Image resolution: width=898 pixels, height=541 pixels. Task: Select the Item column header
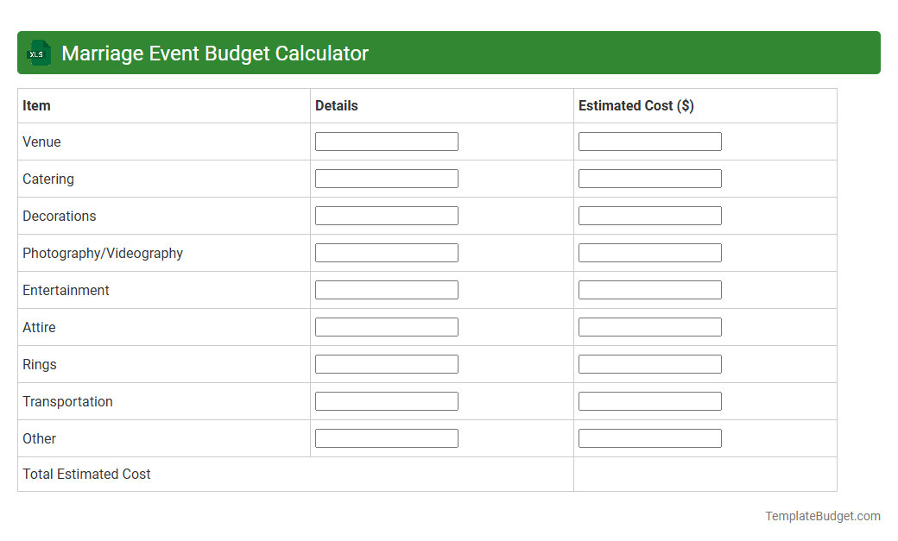click(35, 105)
